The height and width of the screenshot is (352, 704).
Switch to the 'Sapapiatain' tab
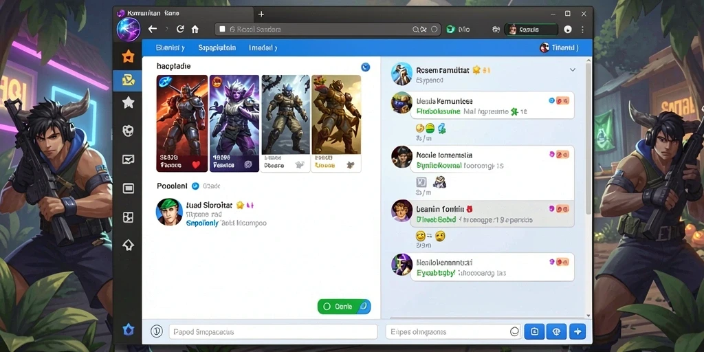point(217,47)
